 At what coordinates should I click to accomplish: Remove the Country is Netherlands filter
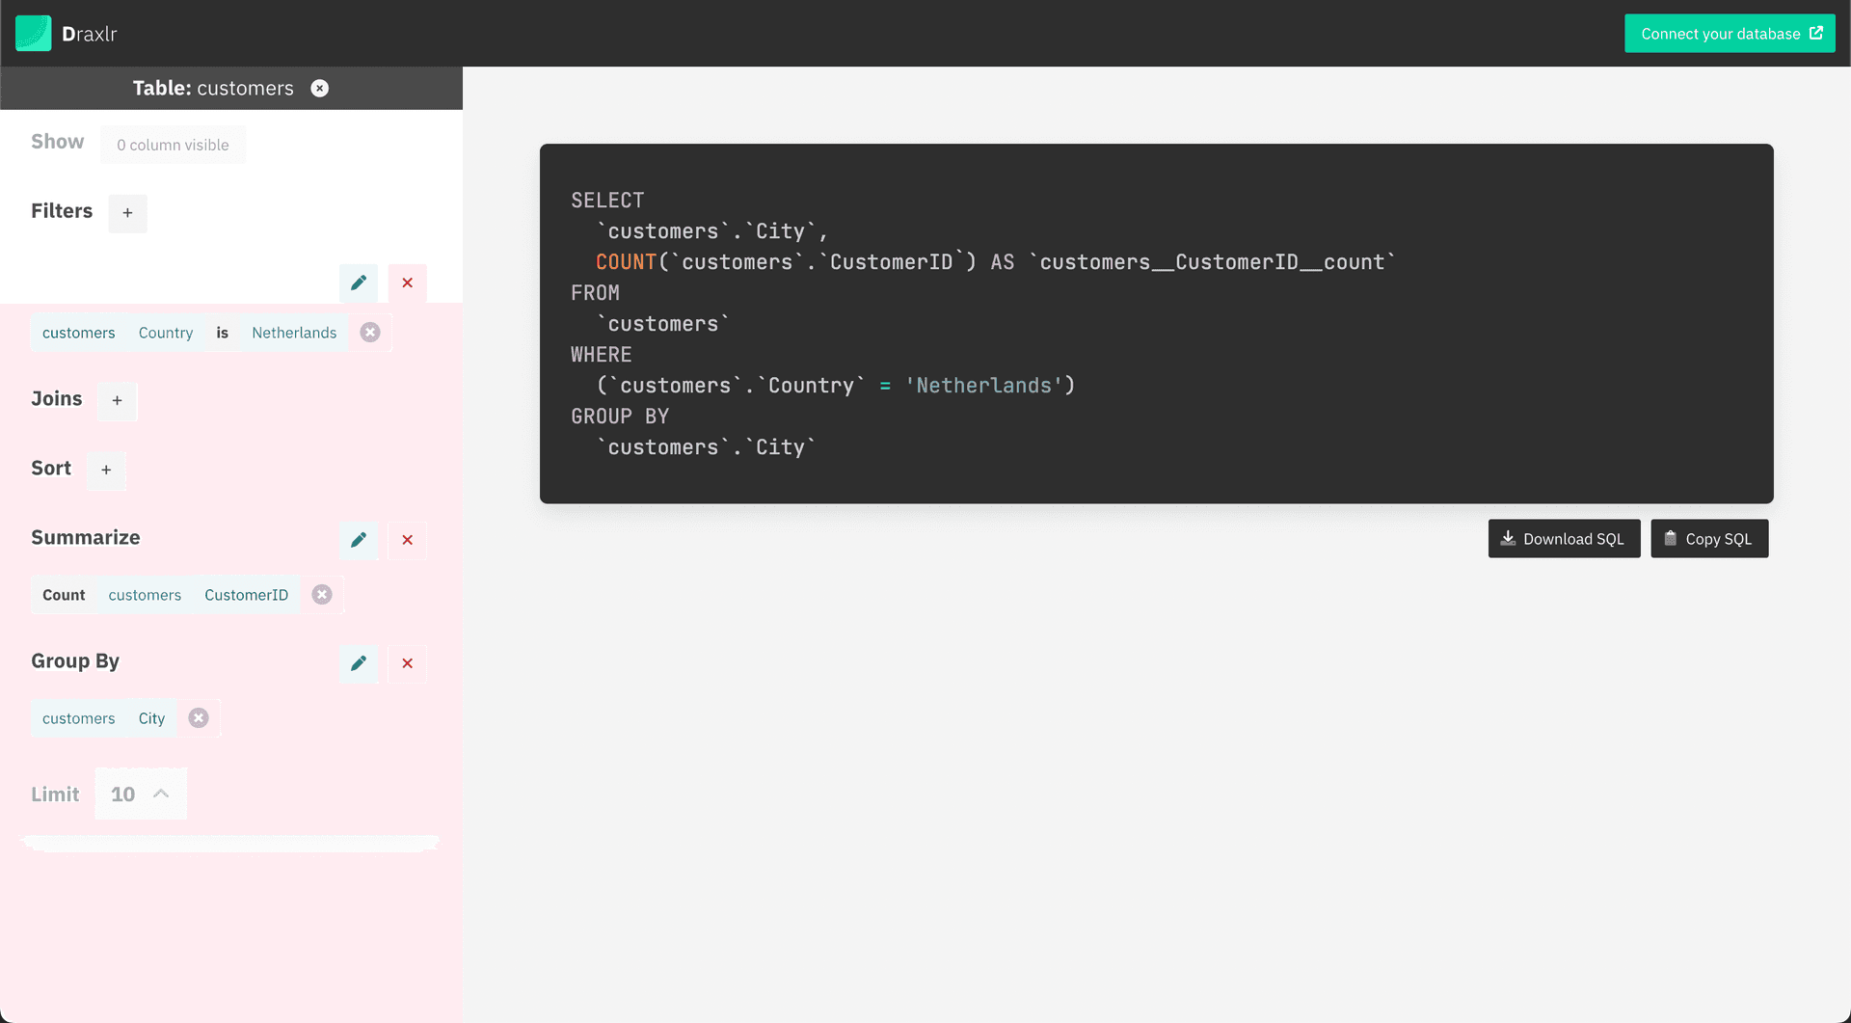coord(370,333)
